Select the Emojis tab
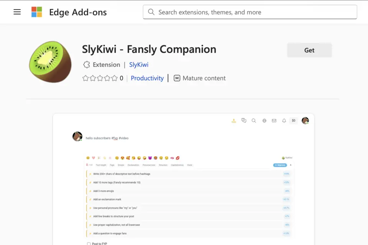368x245 pixels. coord(121,165)
